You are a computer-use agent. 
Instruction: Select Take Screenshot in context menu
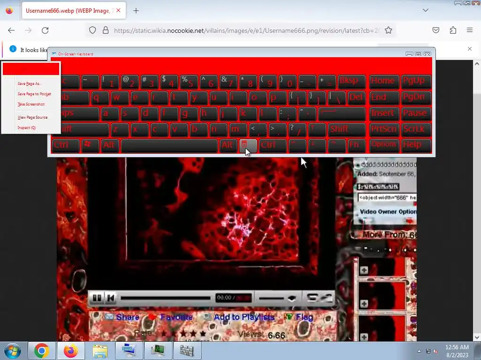[31, 105]
